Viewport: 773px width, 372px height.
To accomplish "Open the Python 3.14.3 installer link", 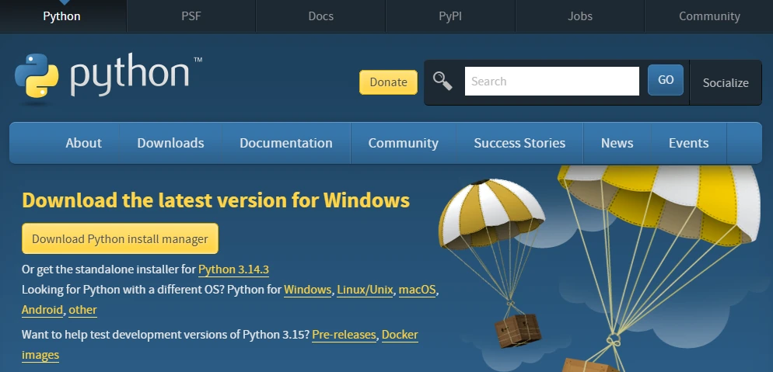I will 233,269.
